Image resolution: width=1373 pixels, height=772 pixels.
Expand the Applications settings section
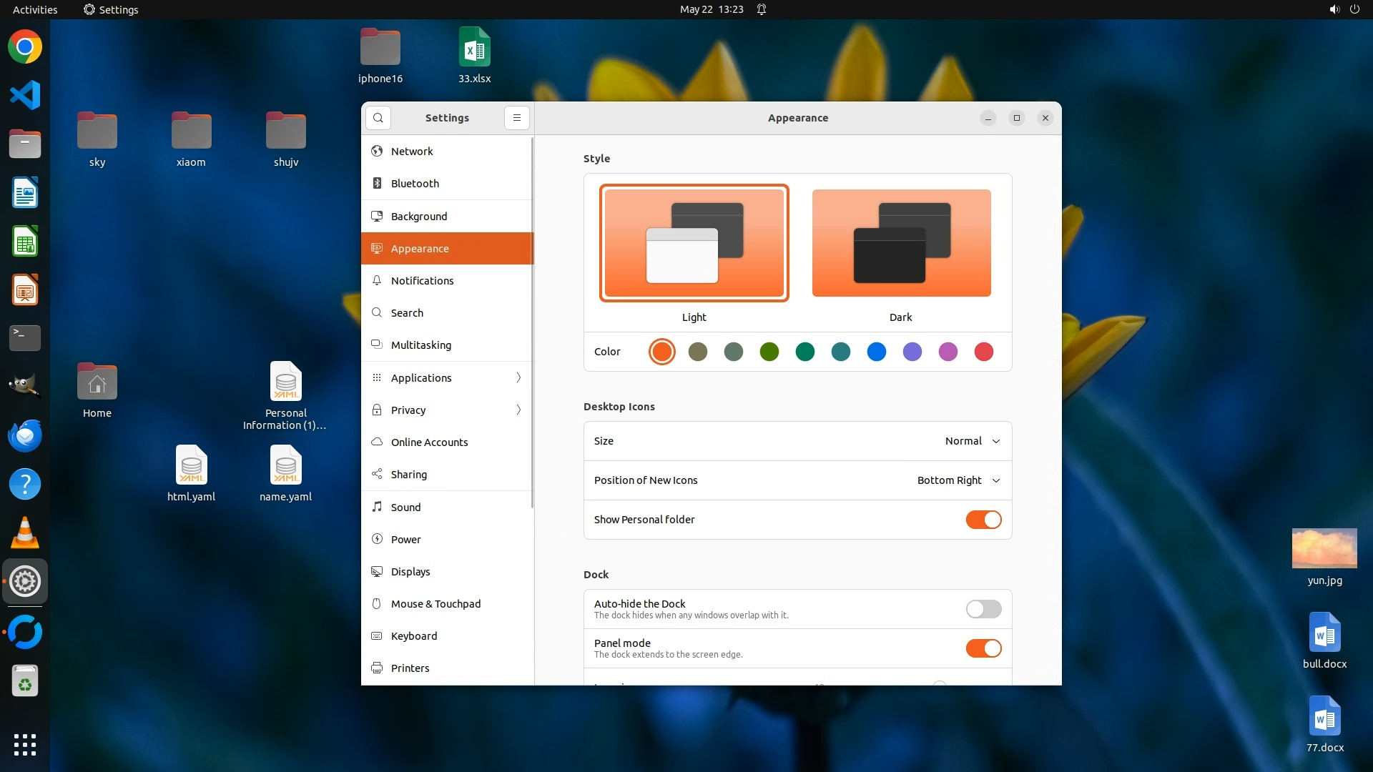[x=447, y=377]
